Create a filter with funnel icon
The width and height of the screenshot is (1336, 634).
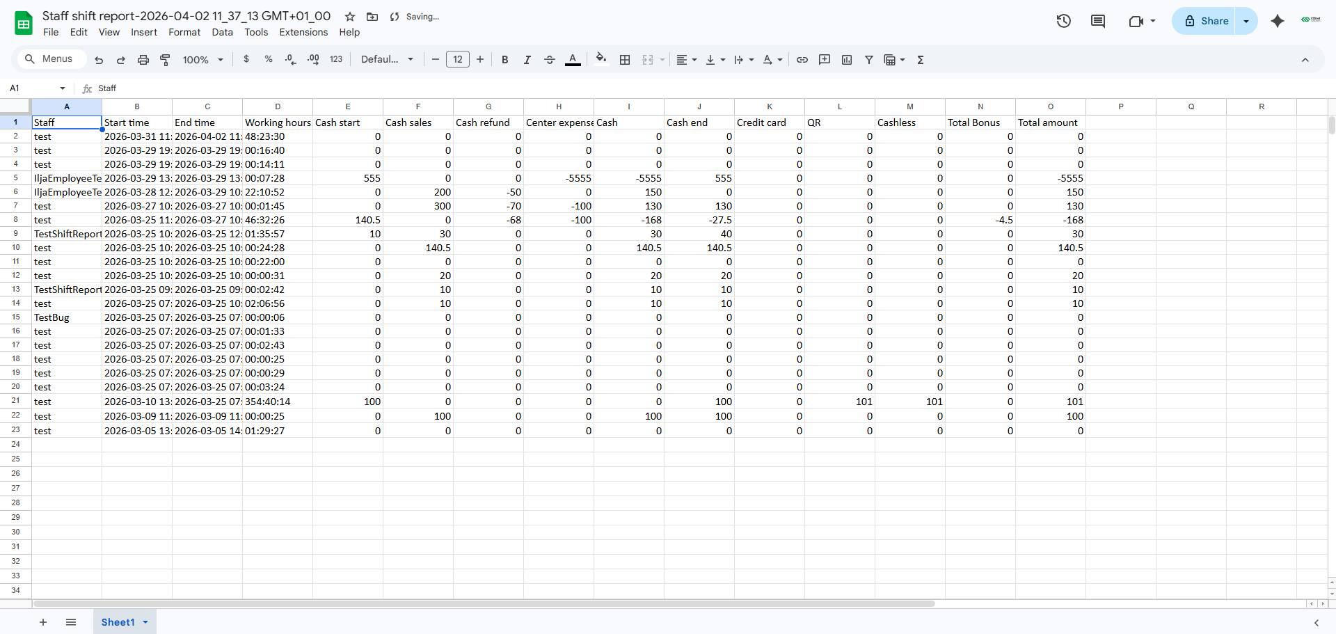point(869,60)
